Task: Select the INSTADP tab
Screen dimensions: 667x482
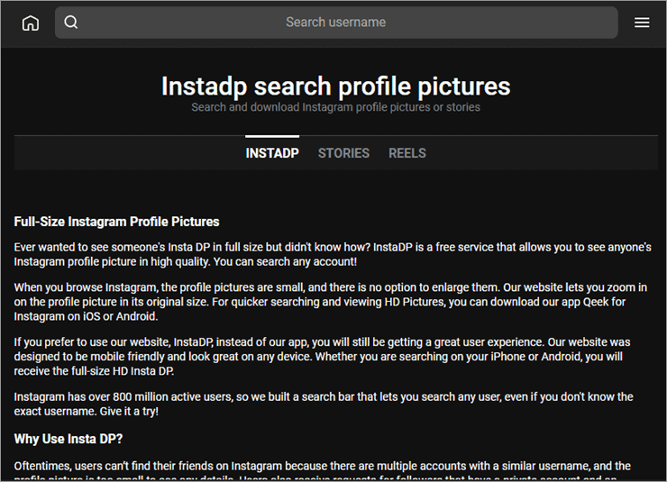Action: (x=272, y=153)
